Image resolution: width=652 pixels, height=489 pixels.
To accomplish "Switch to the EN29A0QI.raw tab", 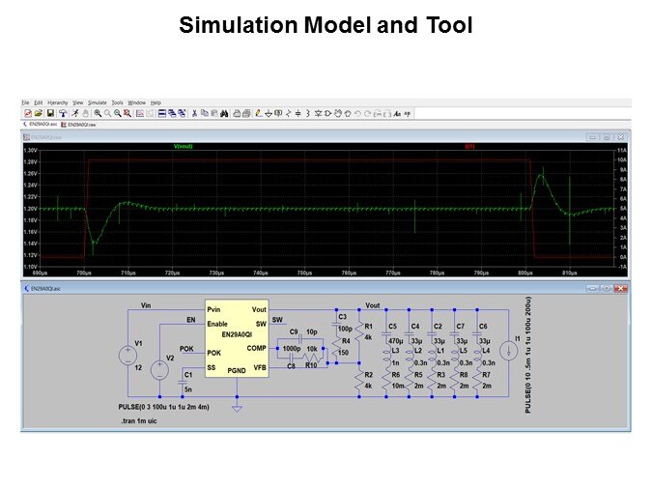I will pyautogui.click(x=81, y=125).
